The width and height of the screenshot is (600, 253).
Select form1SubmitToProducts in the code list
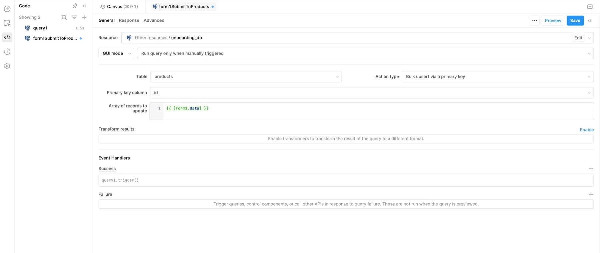(53, 38)
